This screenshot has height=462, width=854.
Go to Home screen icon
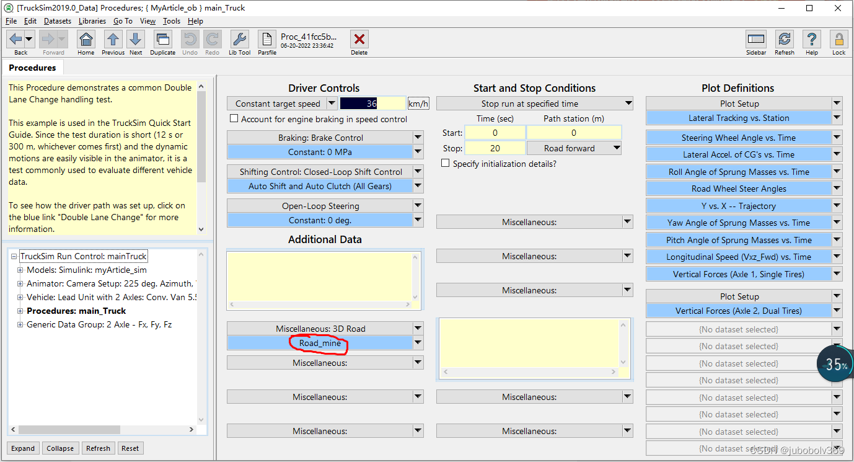pos(86,39)
